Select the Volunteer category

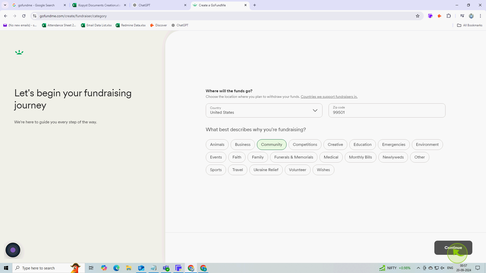pos(298,170)
